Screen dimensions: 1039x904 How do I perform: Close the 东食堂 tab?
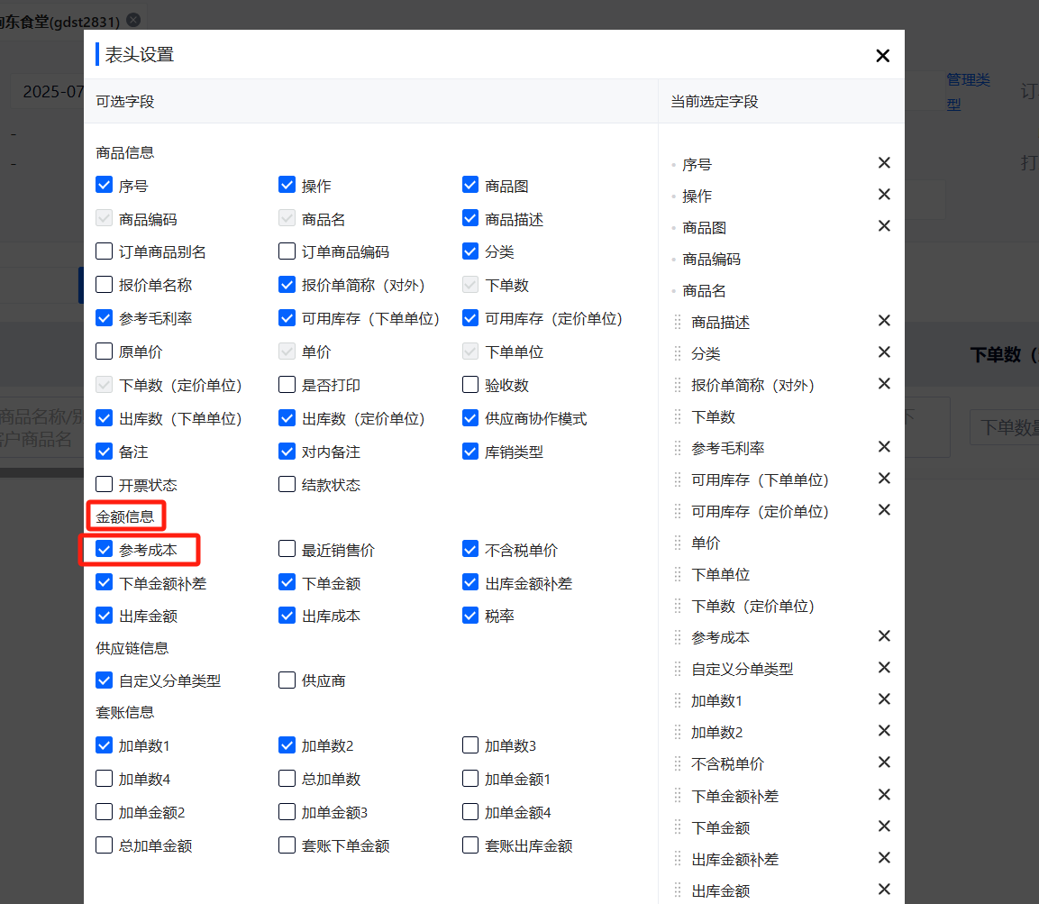click(134, 20)
